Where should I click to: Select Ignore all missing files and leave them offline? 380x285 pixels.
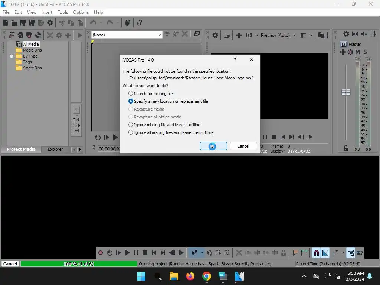[x=171, y=132]
